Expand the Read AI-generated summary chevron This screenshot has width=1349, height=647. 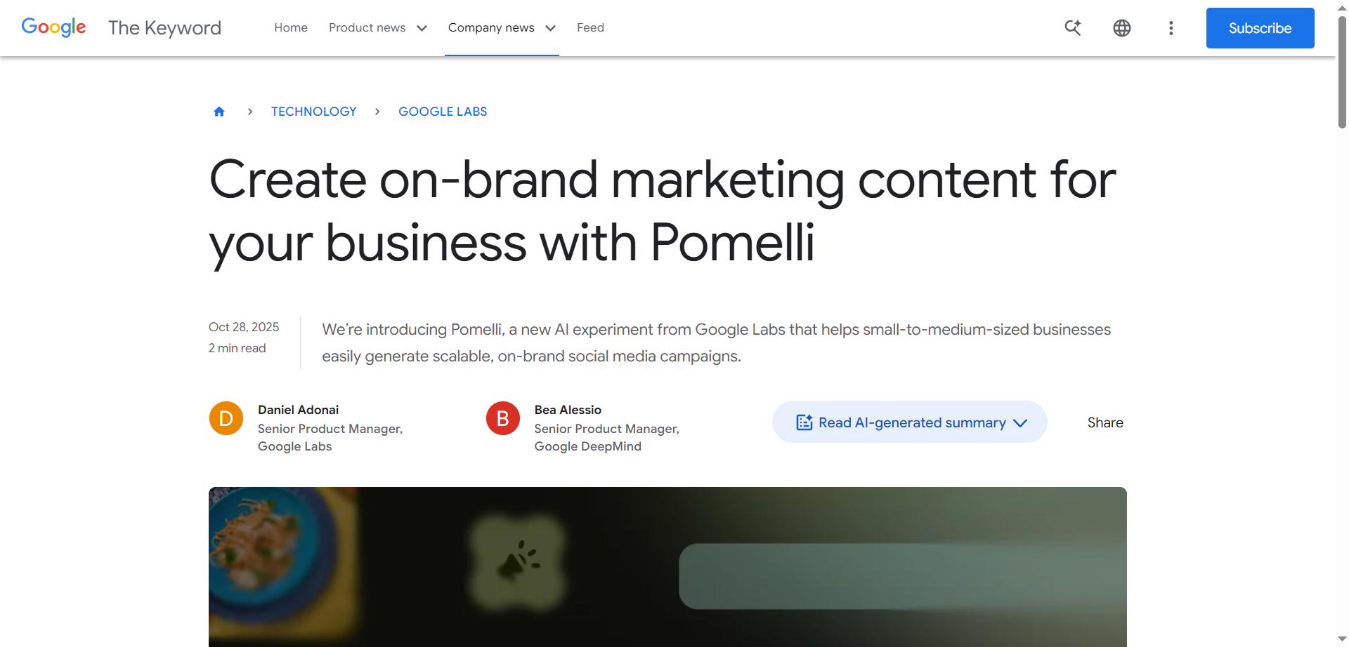(1021, 422)
